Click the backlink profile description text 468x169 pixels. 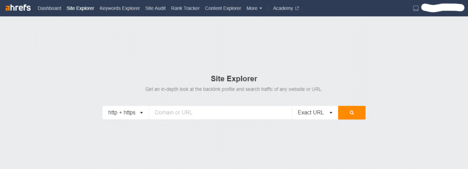pyautogui.click(x=234, y=89)
